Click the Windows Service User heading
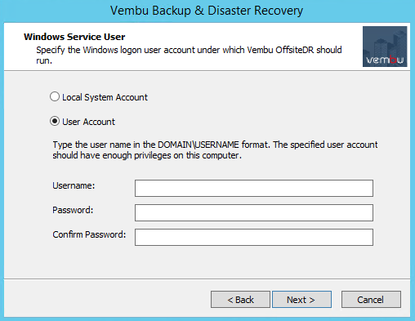This screenshot has height=321, width=415. 74,37
